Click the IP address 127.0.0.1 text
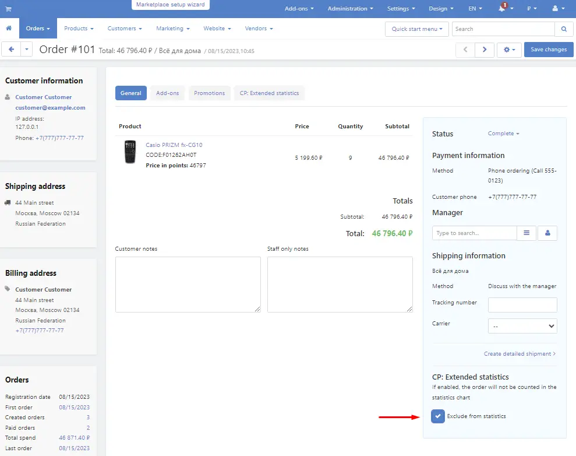 pyautogui.click(x=27, y=127)
